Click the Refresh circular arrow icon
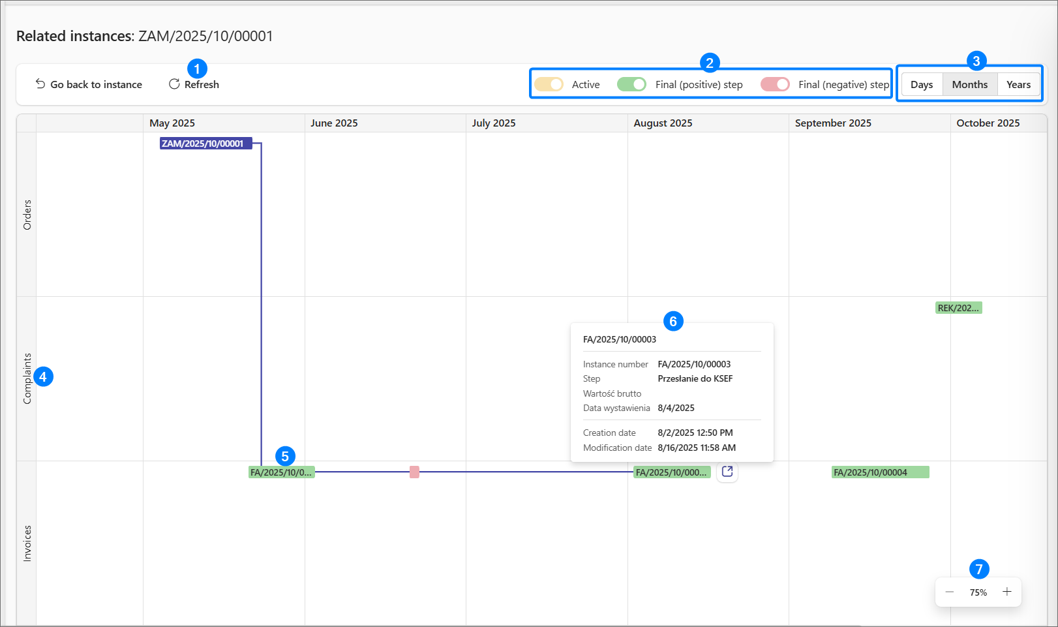The width and height of the screenshot is (1058, 627). (x=174, y=84)
